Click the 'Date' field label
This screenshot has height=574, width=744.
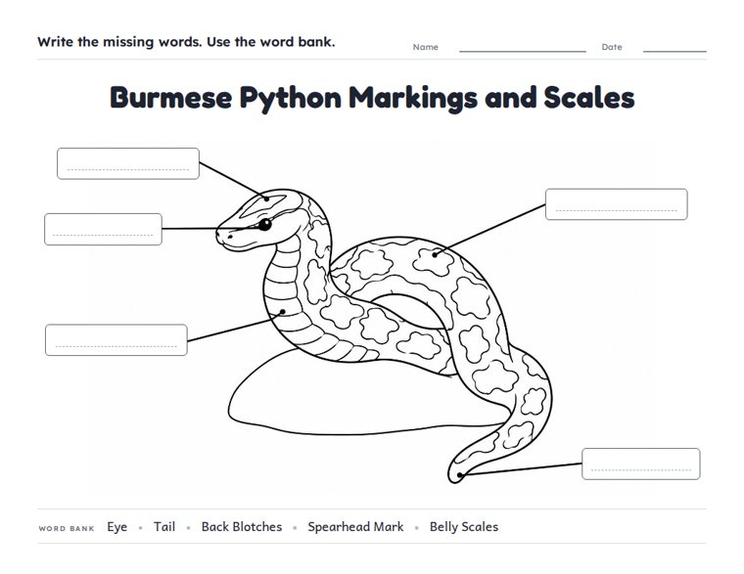[x=612, y=47]
